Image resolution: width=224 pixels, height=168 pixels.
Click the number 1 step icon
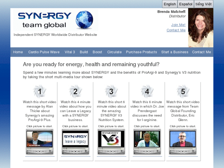pyautogui.click(x=40, y=92)
